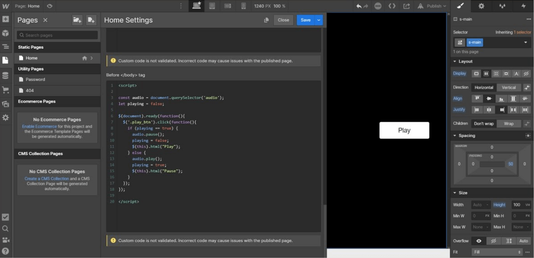This screenshot has height=258, width=534.
Task: Set Overflow to hidden
Action: click(493, 241)
